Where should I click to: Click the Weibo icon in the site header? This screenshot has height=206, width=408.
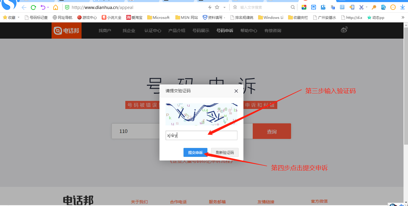pos(344,30)
